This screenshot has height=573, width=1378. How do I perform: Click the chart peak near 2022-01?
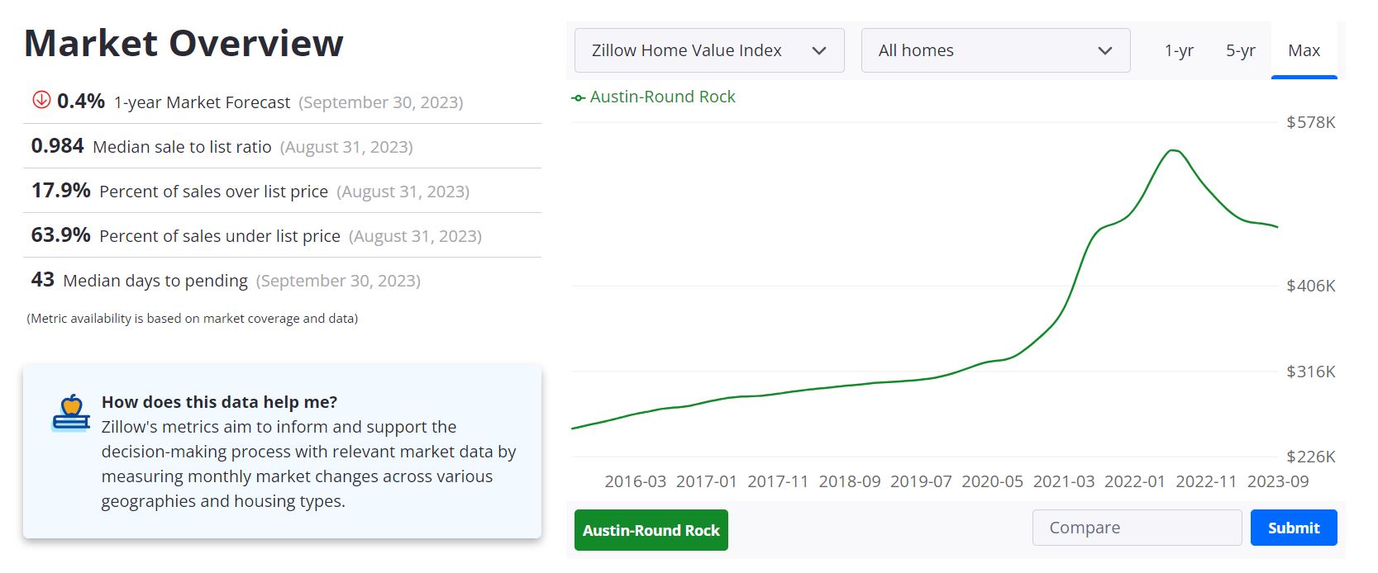click(1172, 150)
